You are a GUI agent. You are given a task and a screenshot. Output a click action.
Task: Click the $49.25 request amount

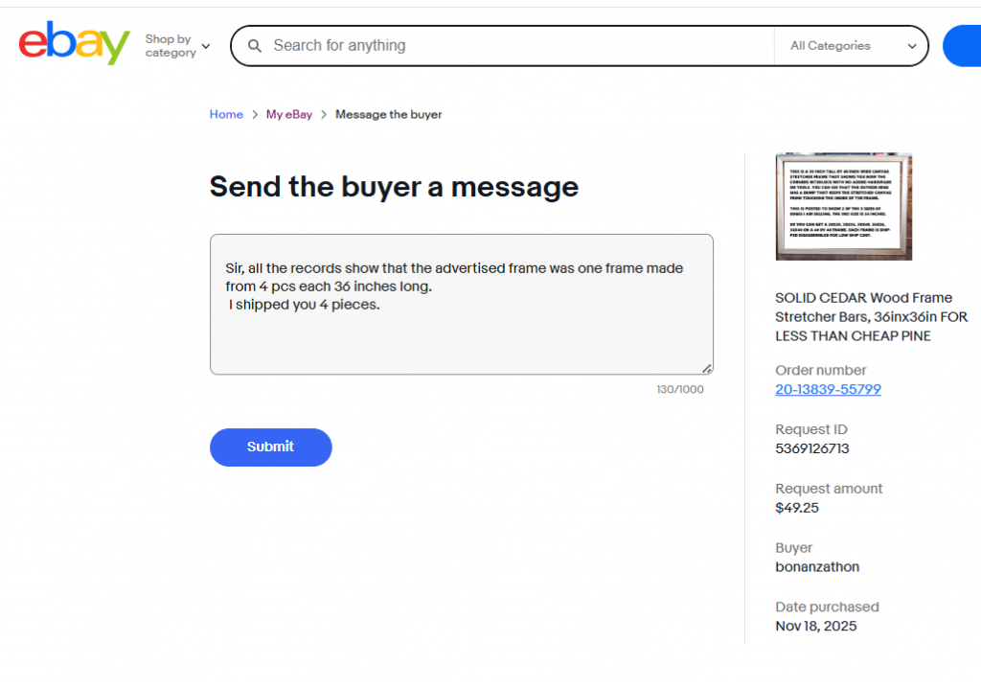pyautogui.click(x=797, y=508)
